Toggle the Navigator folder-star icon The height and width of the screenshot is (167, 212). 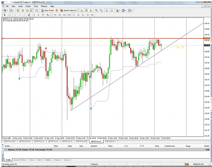pyautogui.click(x=27, y=11)
